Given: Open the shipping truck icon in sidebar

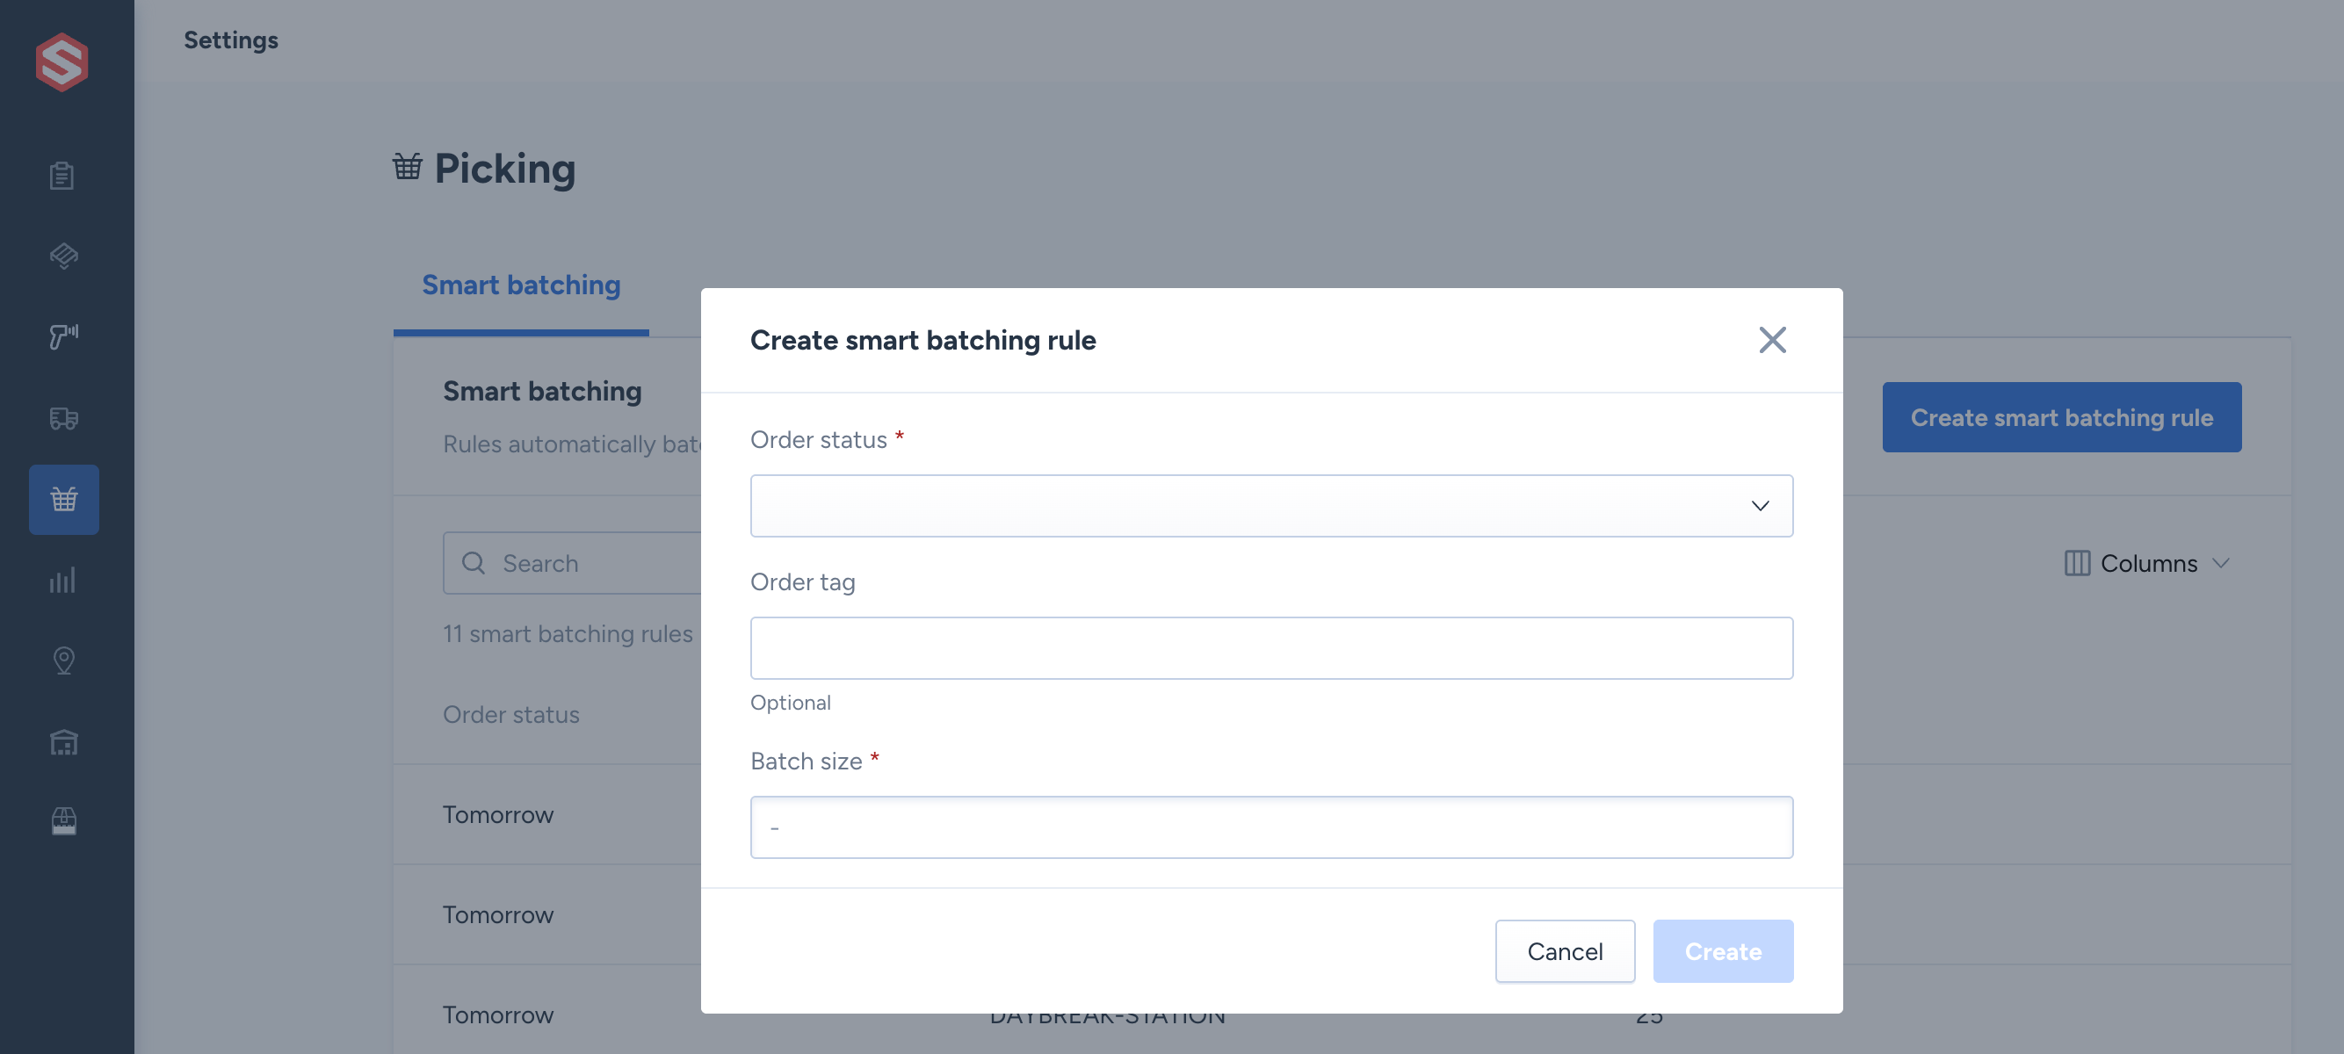Looking at the screenshot, I should point(62,418).
